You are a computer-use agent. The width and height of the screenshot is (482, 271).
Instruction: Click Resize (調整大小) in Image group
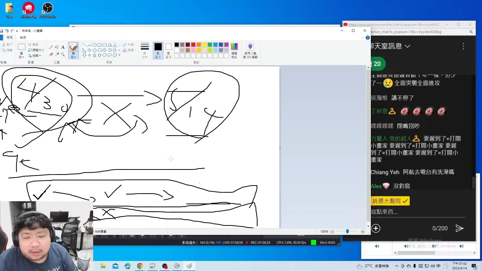point(36,50)
